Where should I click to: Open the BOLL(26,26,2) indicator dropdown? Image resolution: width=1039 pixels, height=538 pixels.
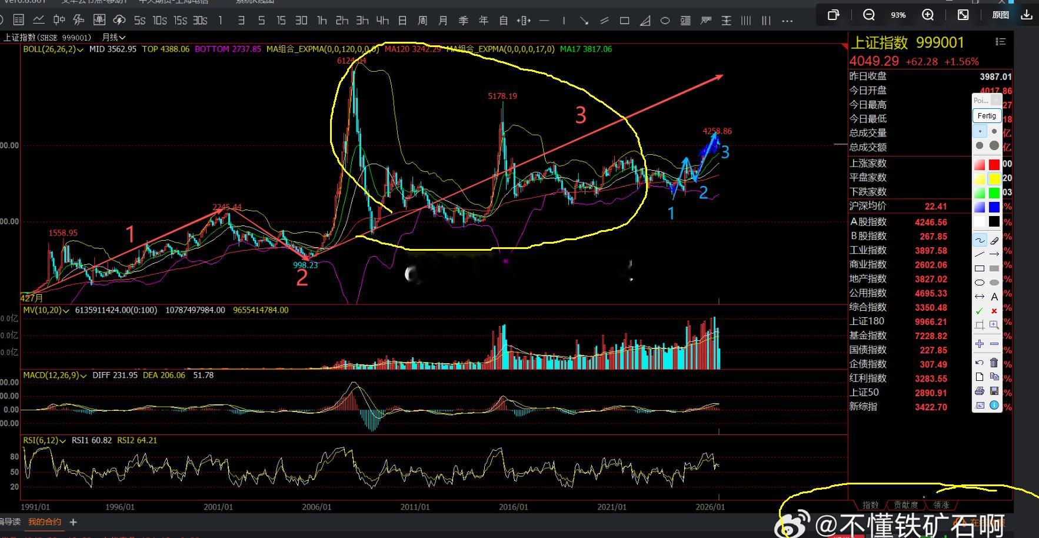pos(53,49)
